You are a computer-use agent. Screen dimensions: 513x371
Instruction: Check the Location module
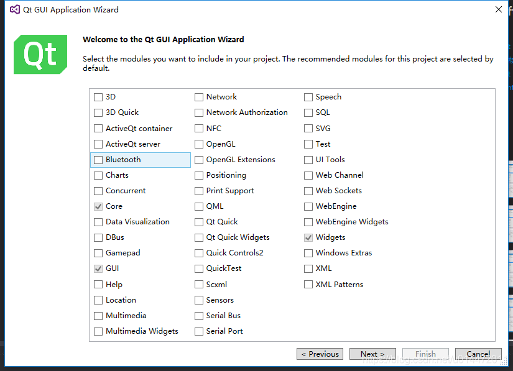click(x=98, y=300)
